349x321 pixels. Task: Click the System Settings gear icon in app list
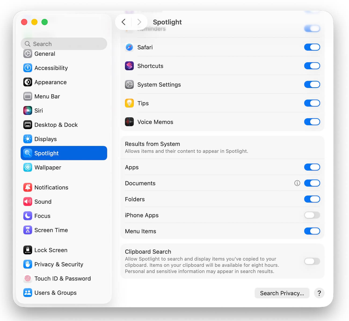[129, 85]
